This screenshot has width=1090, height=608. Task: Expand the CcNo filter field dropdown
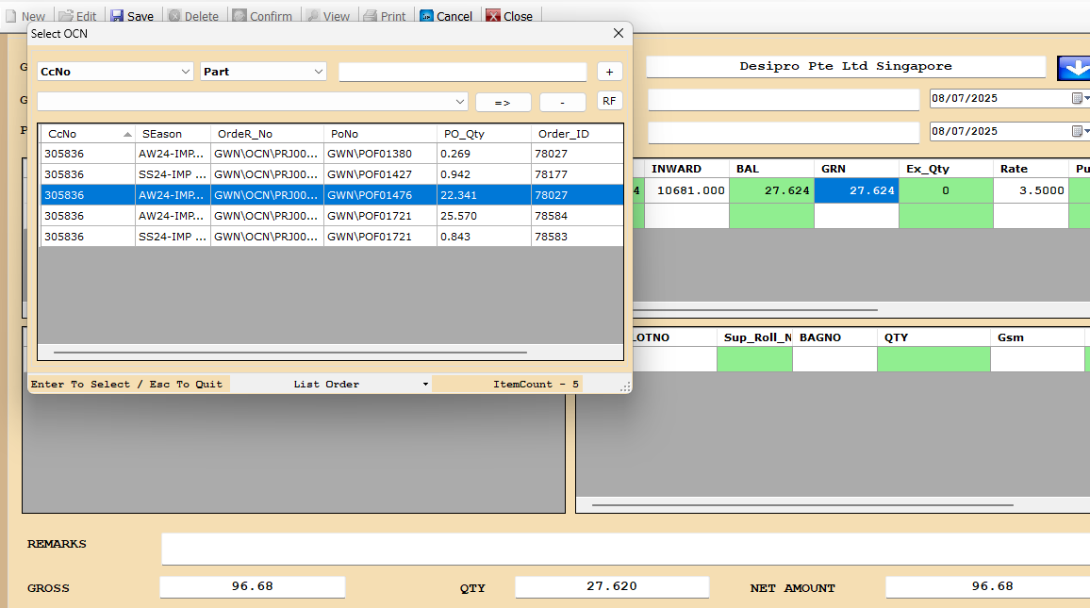185,72
